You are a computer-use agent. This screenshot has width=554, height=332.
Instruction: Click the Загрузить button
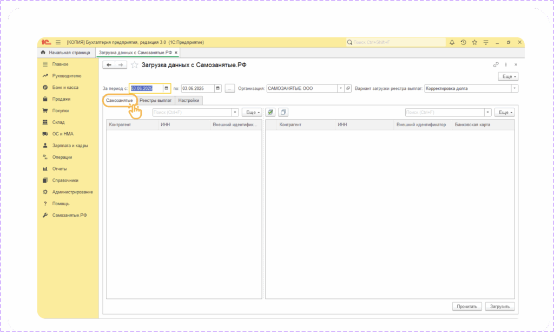[499, 307]
